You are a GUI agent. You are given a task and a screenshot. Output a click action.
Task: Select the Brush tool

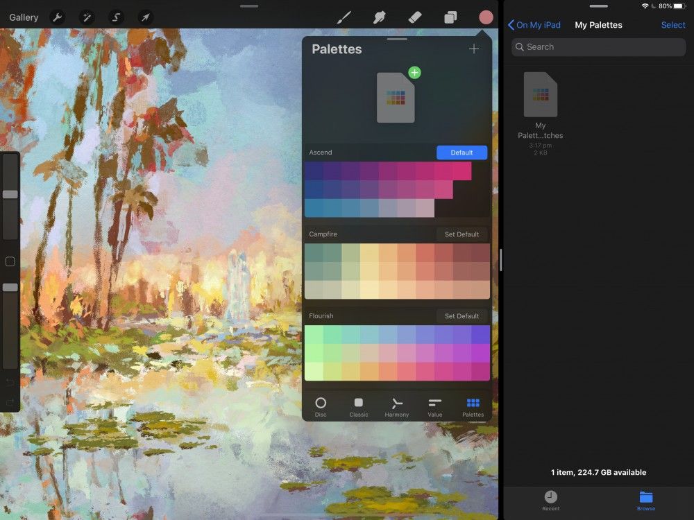click(345, 17)
